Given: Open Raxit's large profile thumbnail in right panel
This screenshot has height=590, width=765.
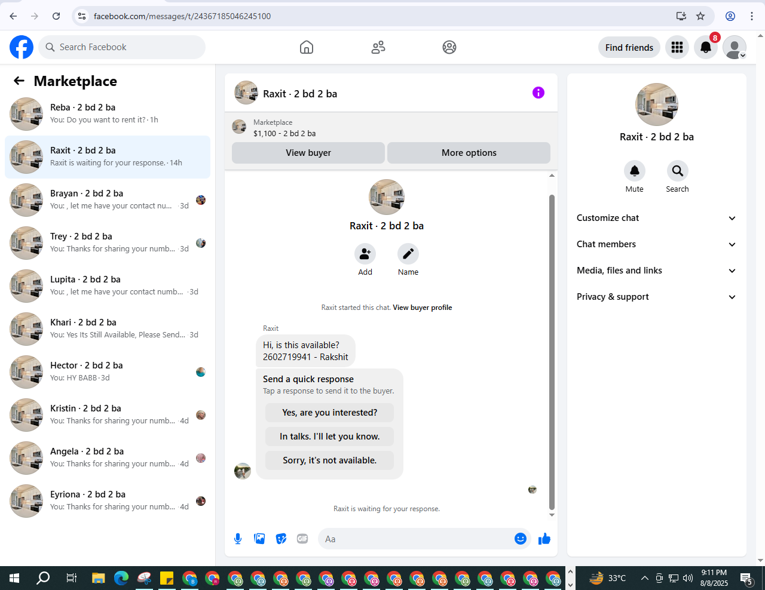Looking at the screenshot, I should (x=657, y=105).
